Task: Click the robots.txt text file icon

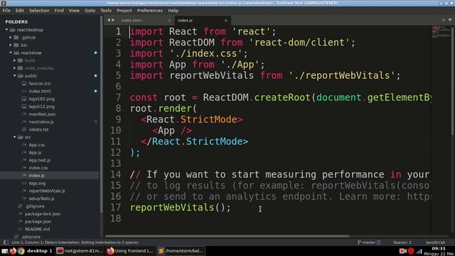Action: [24, 129]
